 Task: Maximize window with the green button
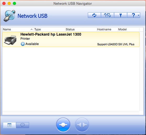click(x=14, y=3)
